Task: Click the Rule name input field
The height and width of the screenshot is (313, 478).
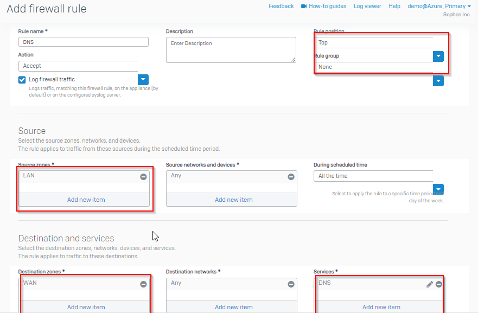Action: click(x=84, y=42)
